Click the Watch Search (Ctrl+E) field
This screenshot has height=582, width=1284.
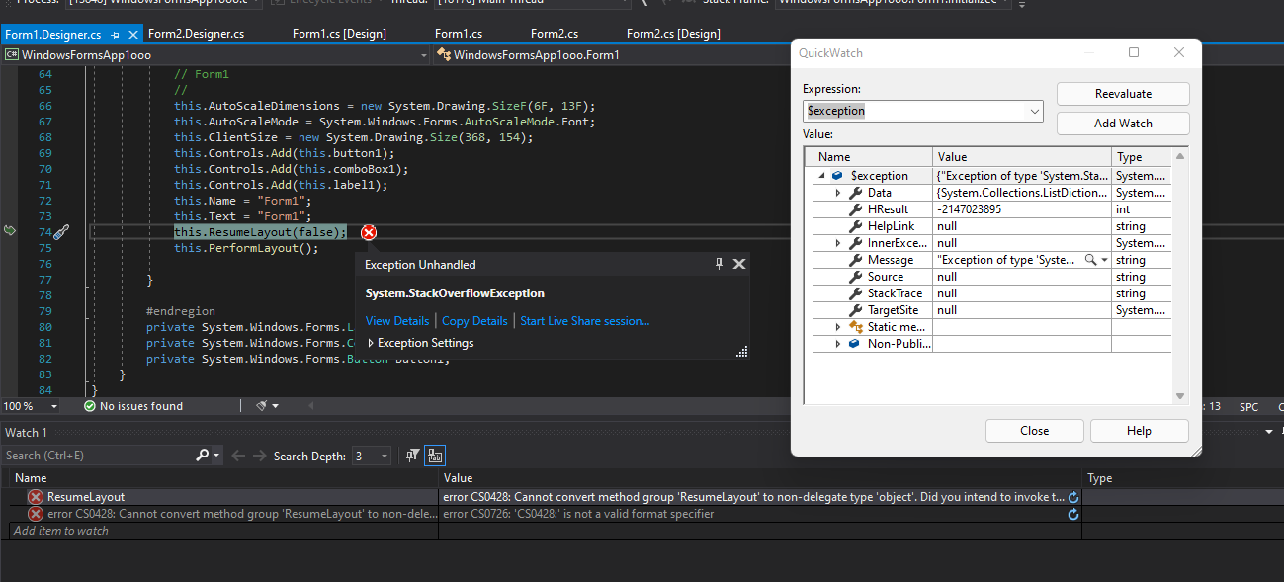(x=98, y=456)
